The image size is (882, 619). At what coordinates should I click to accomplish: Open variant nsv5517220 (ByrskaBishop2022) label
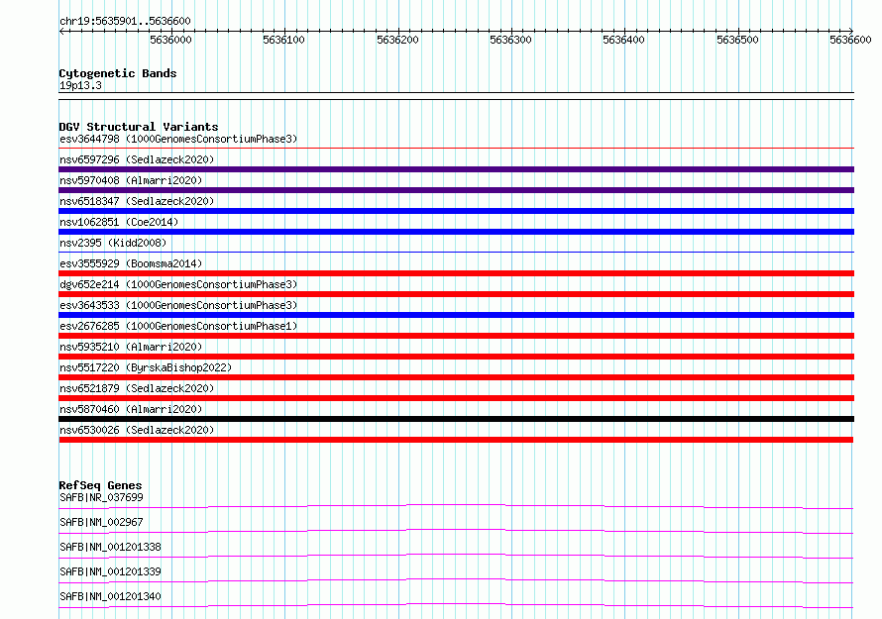[x=146, y=367]
